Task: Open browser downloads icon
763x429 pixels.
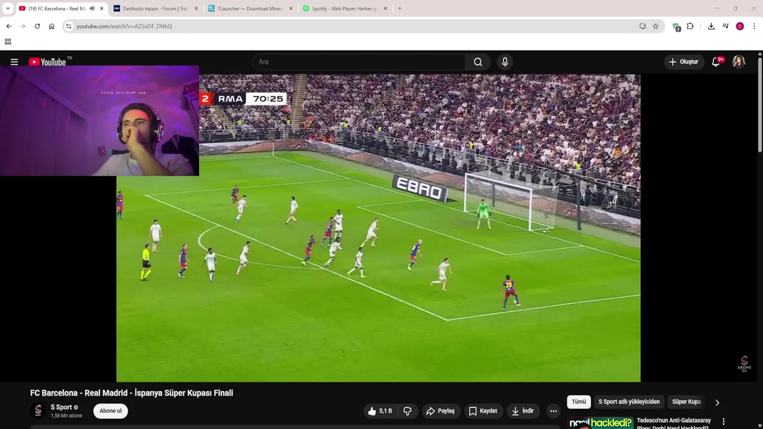Action: coord(711,26)
